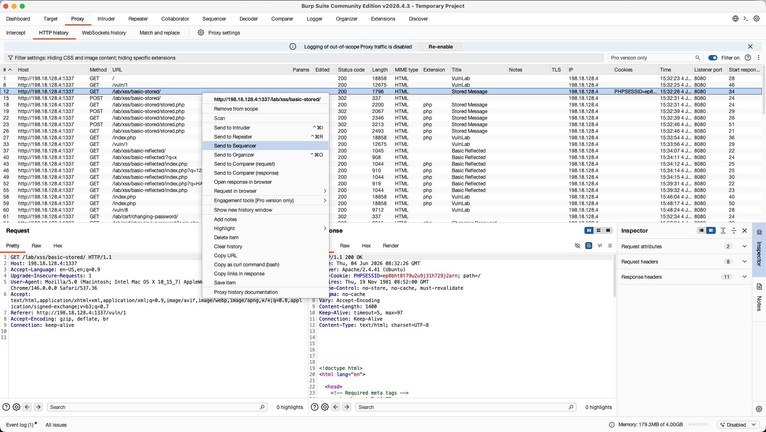The image size is (766, 432).
Task: Click the hide non-printable characters eye icon
Action: tap(577, 246)
